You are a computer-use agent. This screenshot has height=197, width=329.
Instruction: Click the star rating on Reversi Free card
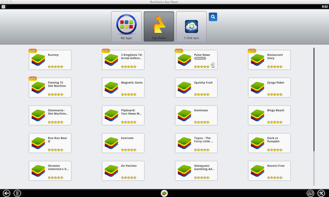coord(275,178)
